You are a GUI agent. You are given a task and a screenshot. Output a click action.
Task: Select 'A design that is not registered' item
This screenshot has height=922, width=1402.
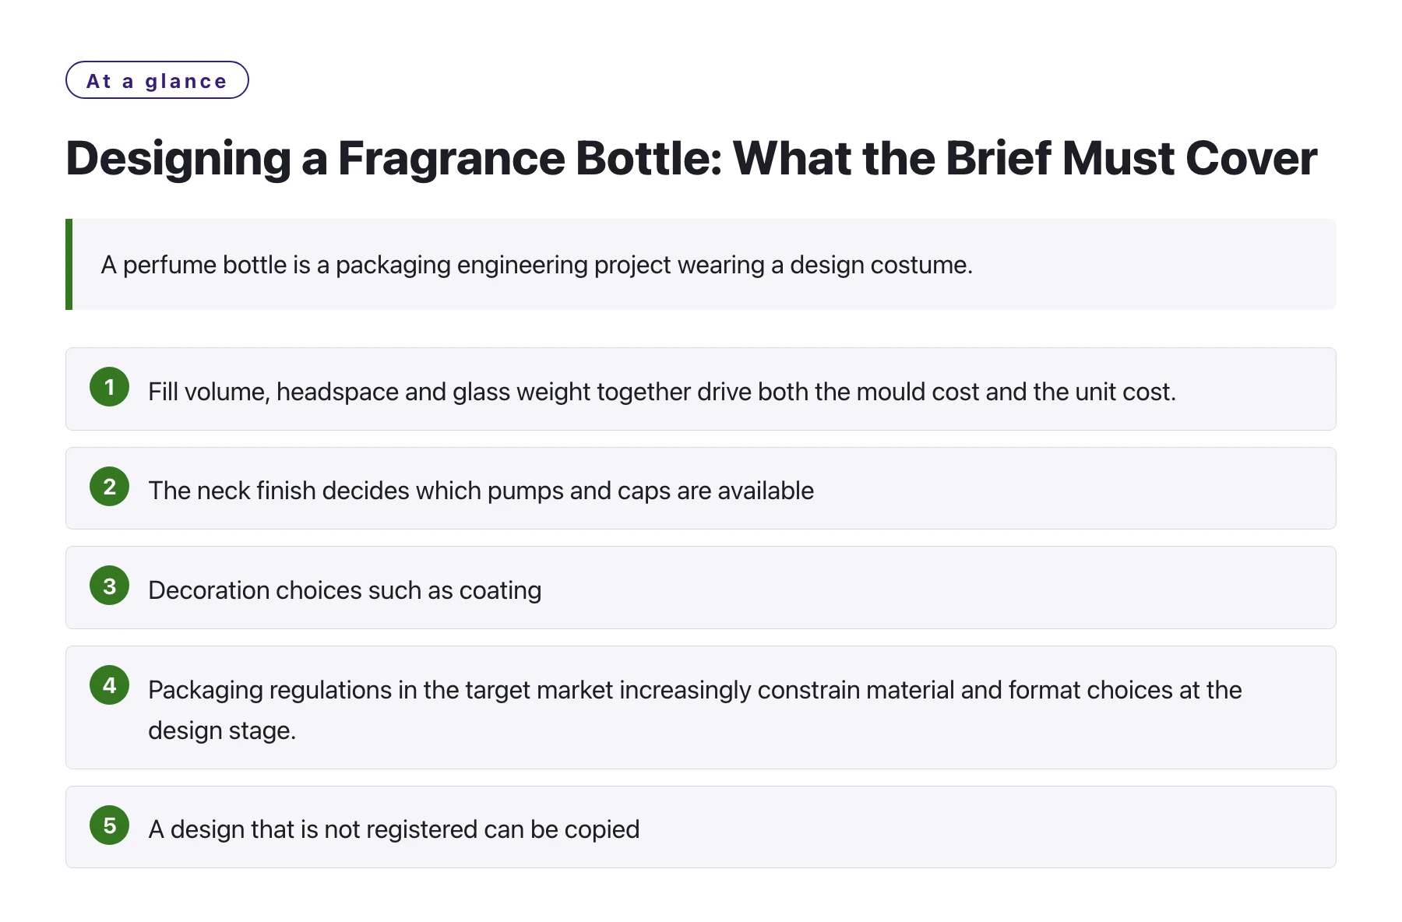click(701, 827)
